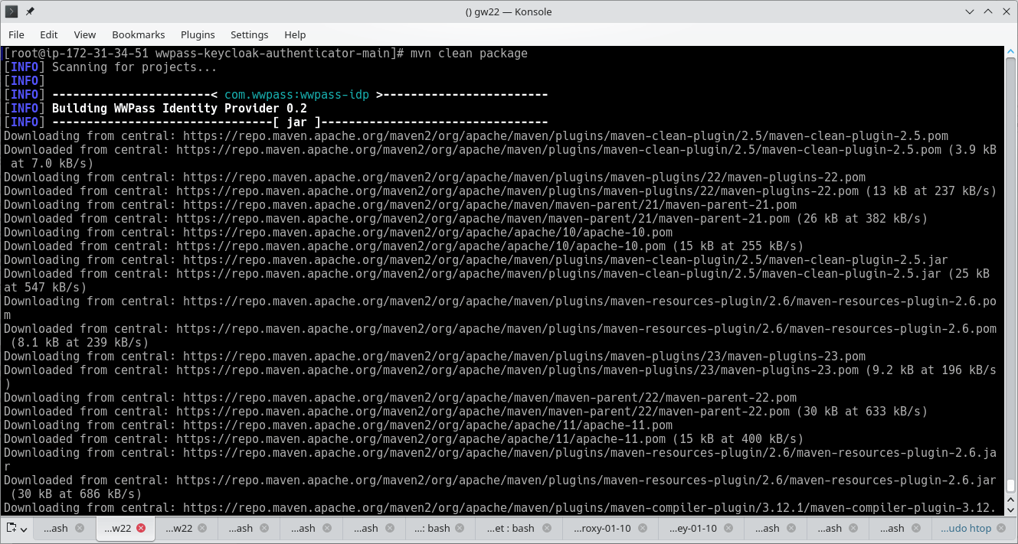Toggle the pin icon to keep window above
Viewport: 1018px width, 544px height.
tap(29, 11)
